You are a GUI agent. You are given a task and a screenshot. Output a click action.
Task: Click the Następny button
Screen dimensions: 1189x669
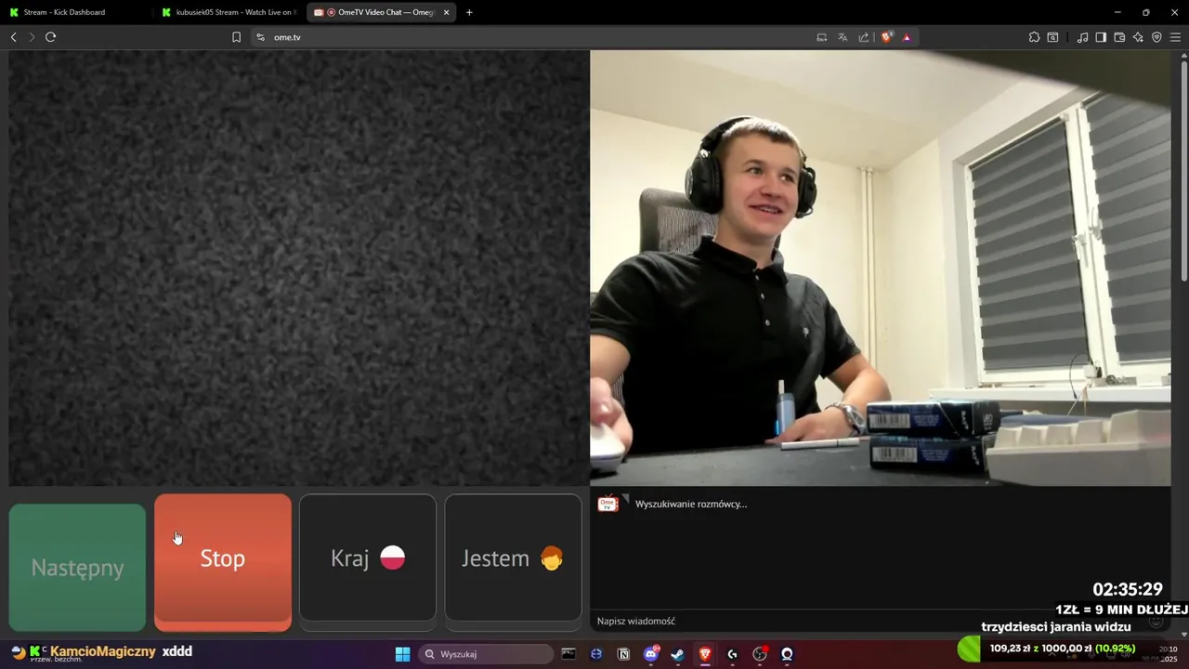(x=77, y=568)
